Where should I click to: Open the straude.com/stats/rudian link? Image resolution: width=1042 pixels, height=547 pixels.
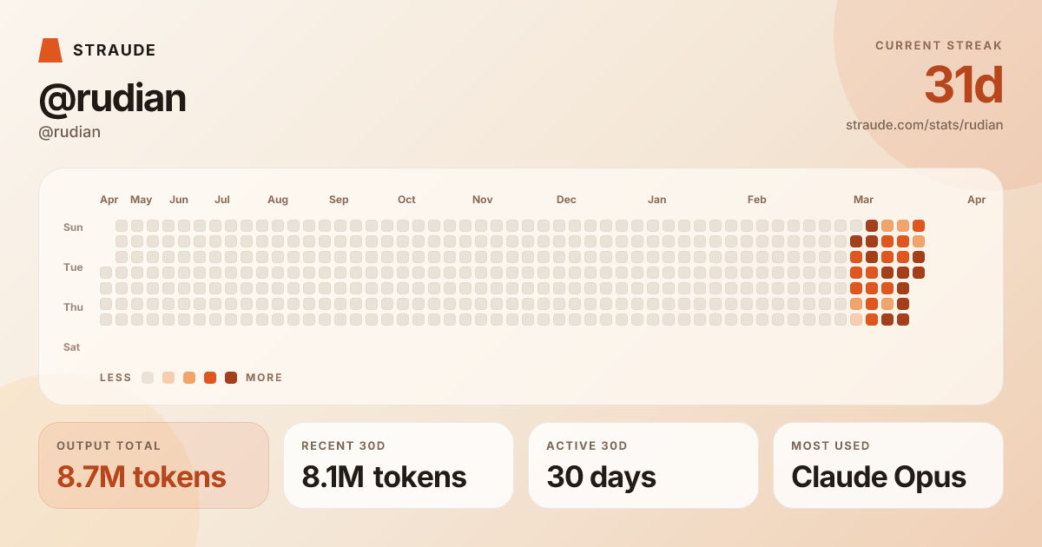coord(924,125)
